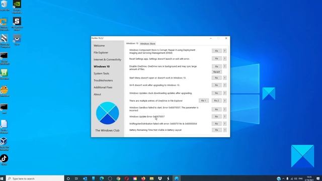Image resolution: width=322 pixels, height=181 pixels.
Task: Open File Explorer from the taskbar
Action: pyautogui.click(x=151, y=178)
